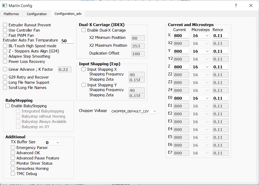Enable BabyStepping
This screenshot has height=185, width=259.
click(7, 106)
